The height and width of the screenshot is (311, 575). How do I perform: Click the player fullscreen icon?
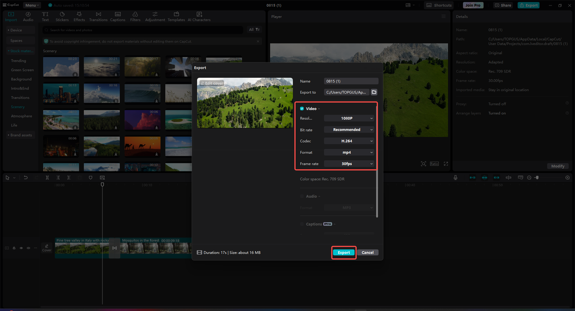click(446, 164)
